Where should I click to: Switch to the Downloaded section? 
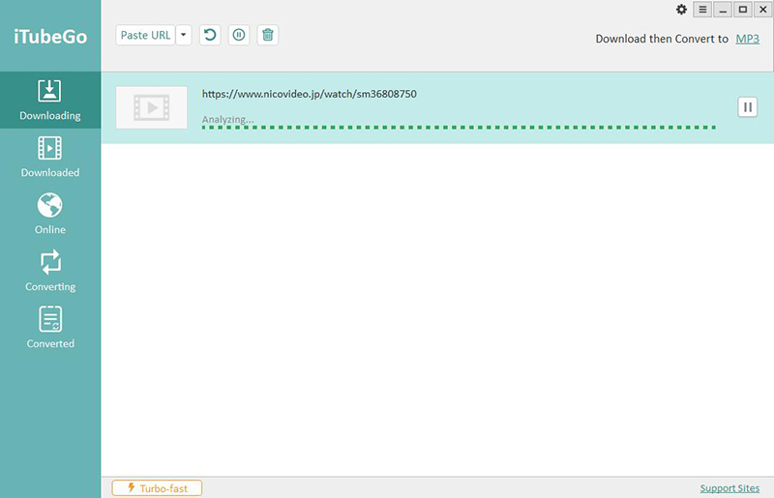tap(50, 157)
